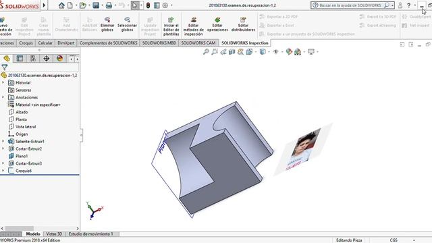
Task: Open the SOLIDWORKS MBD tab
Action: 159,43
